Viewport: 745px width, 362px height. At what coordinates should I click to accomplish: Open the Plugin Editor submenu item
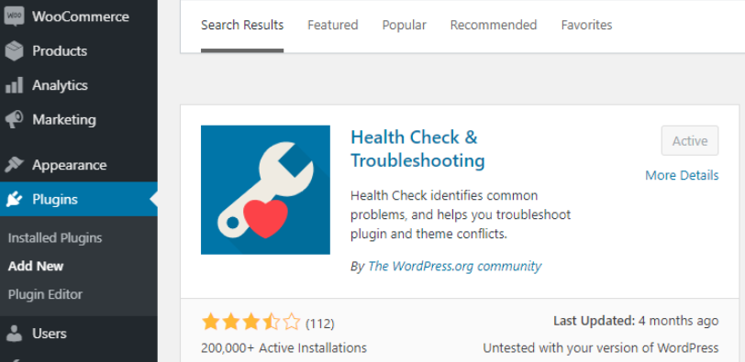pyautogui.click(x=45, y=294)
